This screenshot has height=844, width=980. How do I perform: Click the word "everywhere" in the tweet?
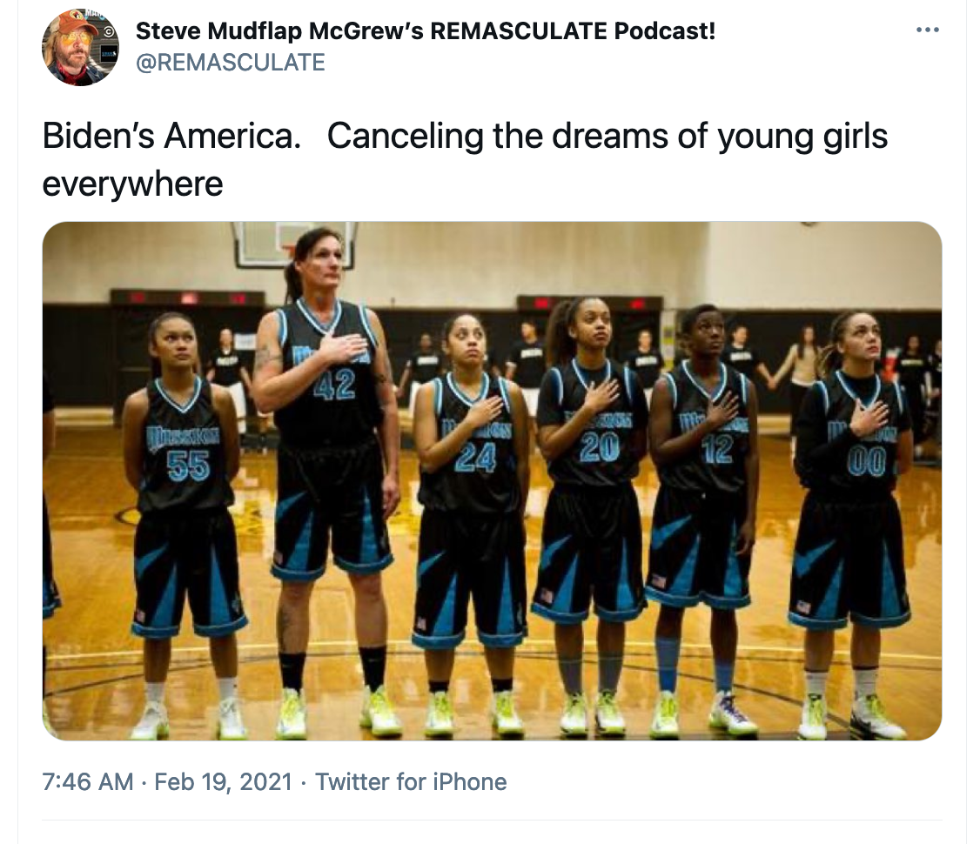click(132, 184)
